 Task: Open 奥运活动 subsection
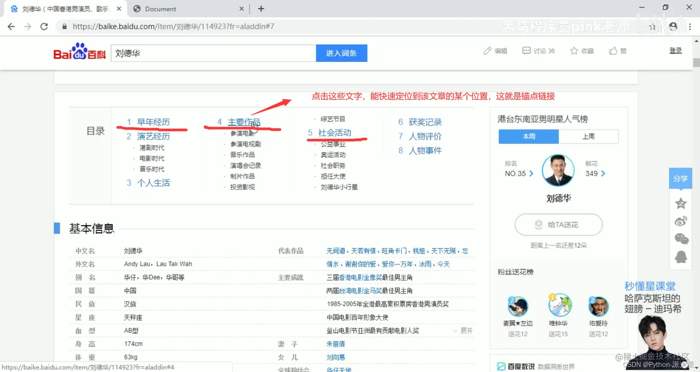point(333,155)
